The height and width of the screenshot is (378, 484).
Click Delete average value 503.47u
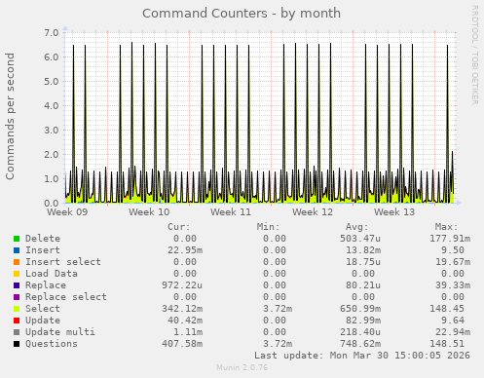pyautogui.click(x=360, y=239)
